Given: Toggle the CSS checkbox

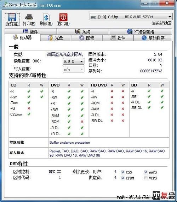Looking at the screenshot, I should coord(123,172).
